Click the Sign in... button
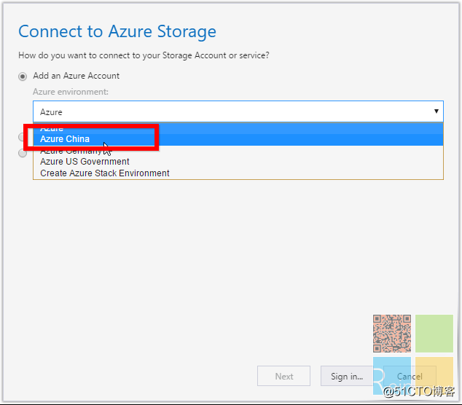This screenshot has height=405, width=462. (x=347, y=376)
